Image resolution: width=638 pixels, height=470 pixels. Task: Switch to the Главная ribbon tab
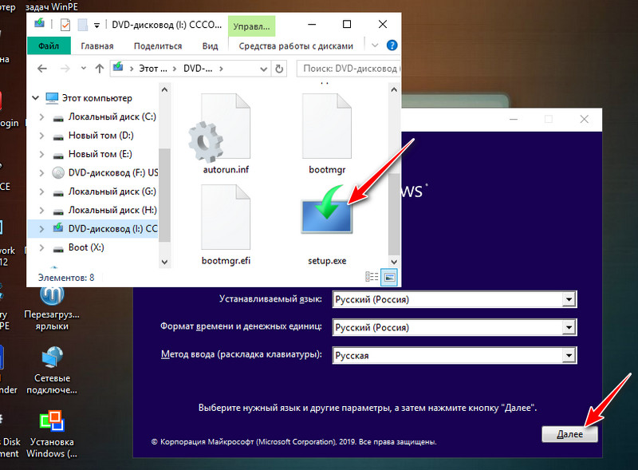tap(96, 46)
